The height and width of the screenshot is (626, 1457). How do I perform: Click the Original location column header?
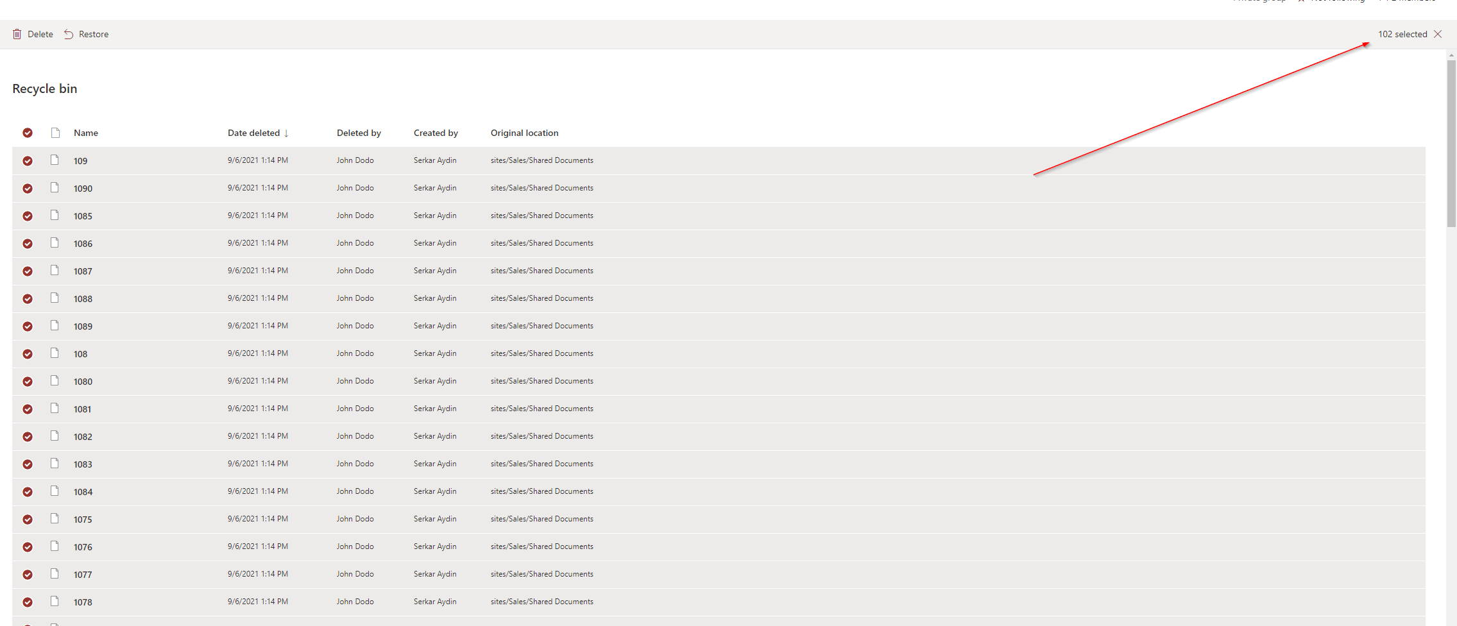click(524, 133)
